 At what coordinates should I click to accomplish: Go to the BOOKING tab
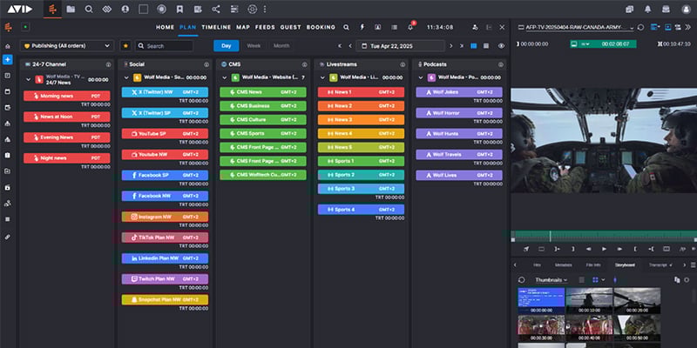click(321, 27)
